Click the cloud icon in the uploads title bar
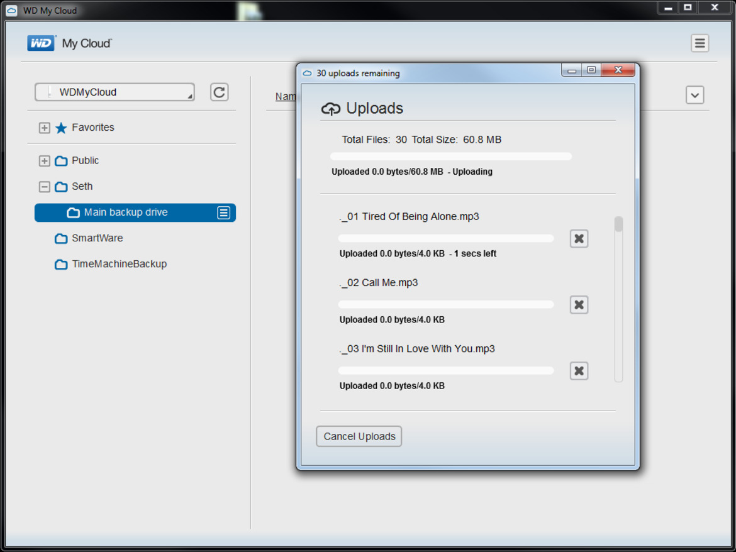This screenshot has width=736, height=552. pyautogui.click(x=307, y=73)
